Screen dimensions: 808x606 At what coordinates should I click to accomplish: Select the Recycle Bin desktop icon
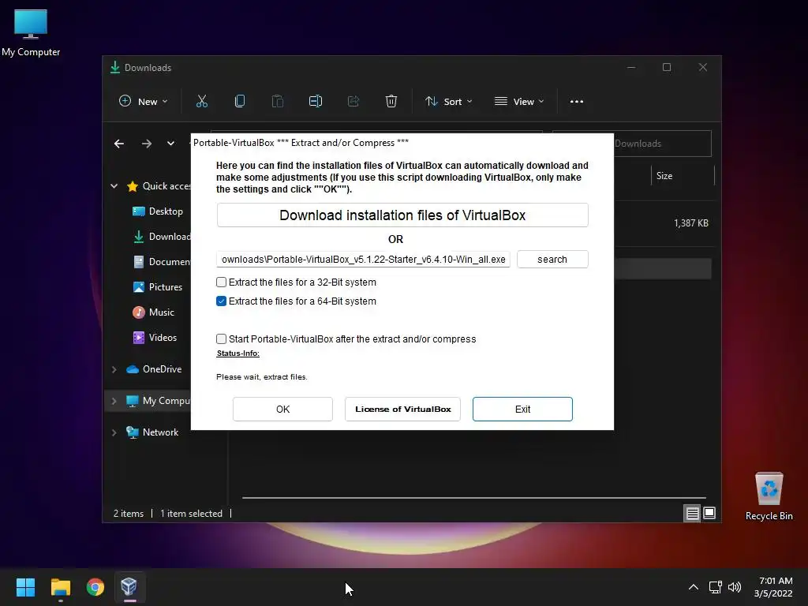(x=769, y=496)
